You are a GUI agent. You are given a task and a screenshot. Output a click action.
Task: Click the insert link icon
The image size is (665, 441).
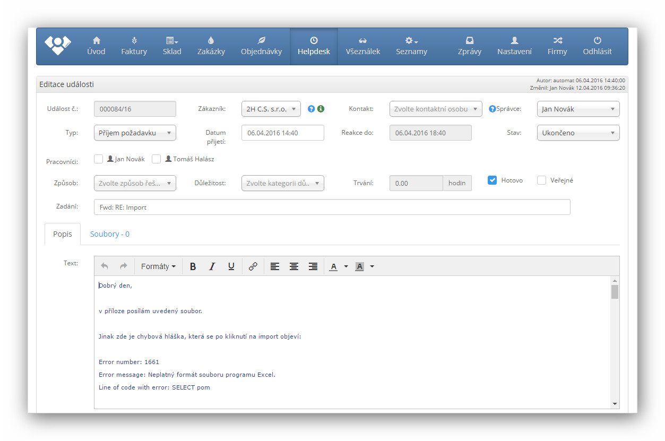click(253, 266)
